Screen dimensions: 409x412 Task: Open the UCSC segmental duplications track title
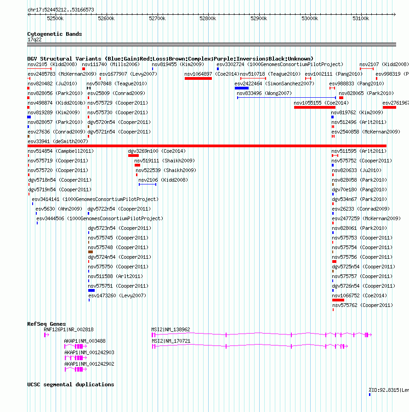(70, 384)
